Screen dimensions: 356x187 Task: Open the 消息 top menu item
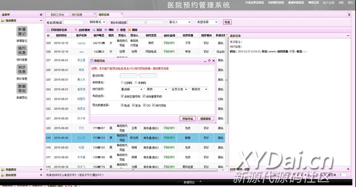pyautogui.click(x=341, y=2)
